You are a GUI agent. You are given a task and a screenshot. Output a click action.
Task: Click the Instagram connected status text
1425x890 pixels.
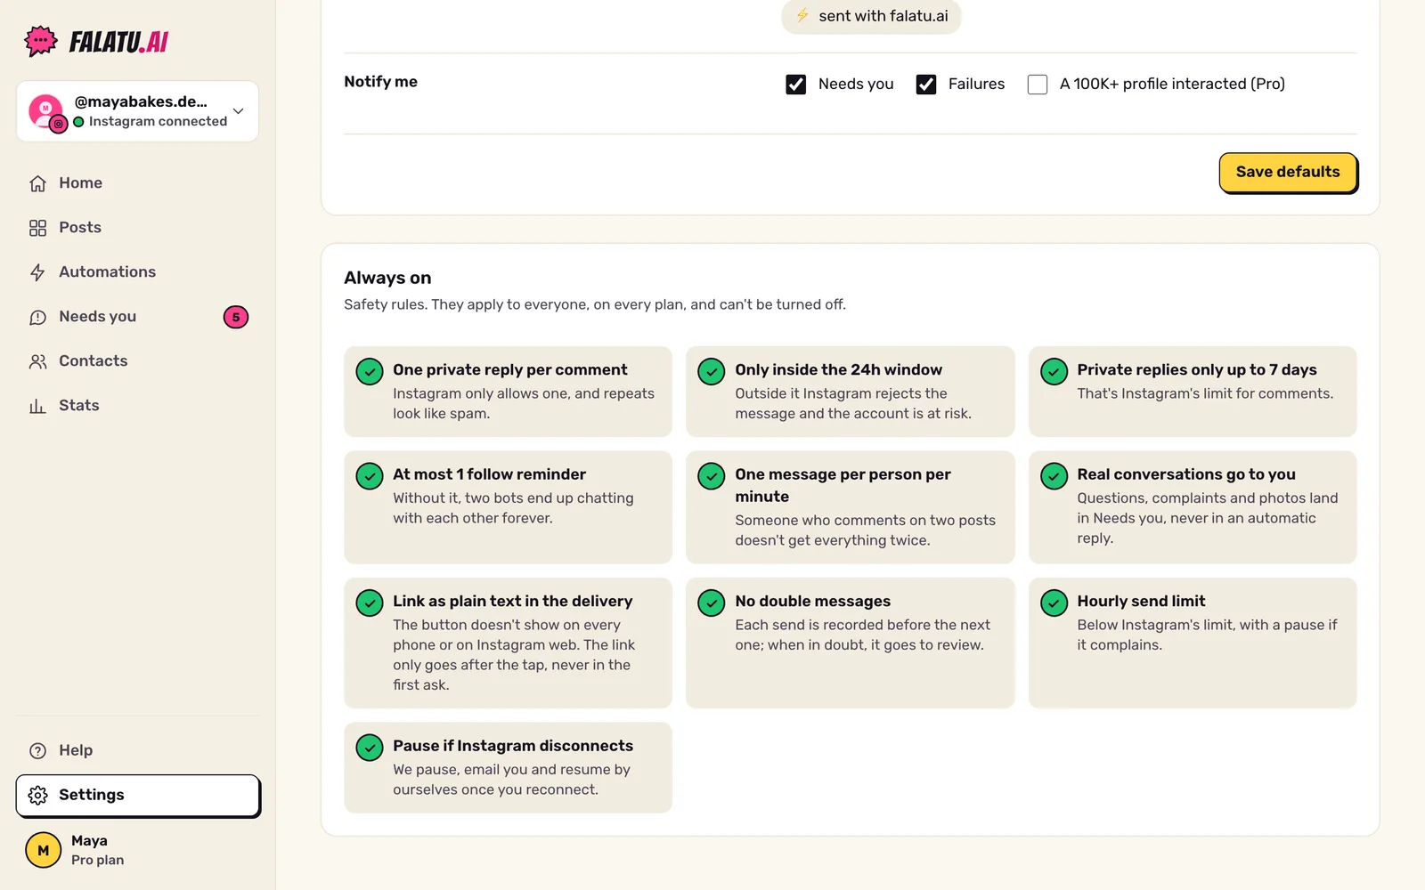(x=158, y=121)
